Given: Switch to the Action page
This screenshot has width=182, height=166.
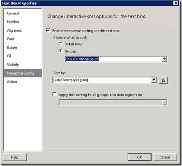Looking at the screenshot, I should (12, 82).
